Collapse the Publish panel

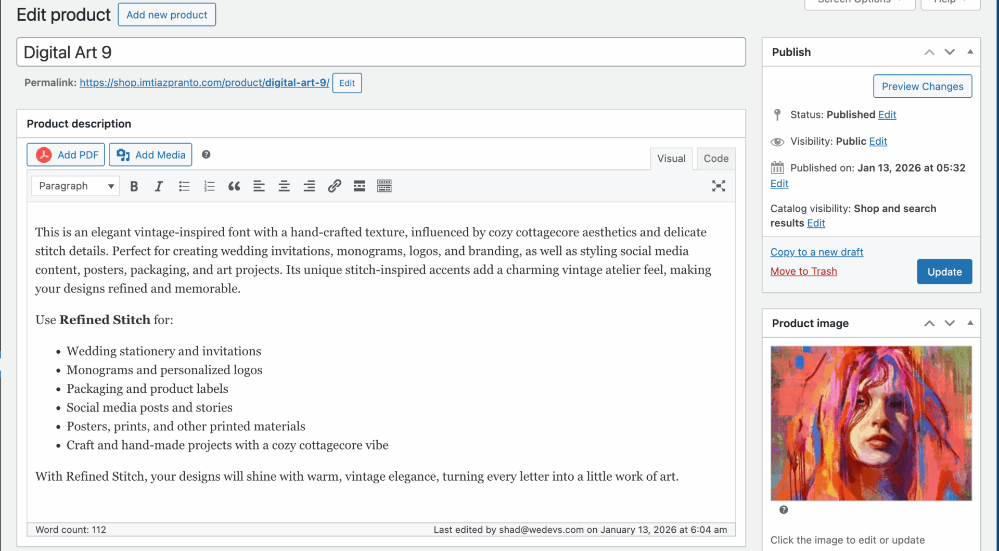click(971, 52)
